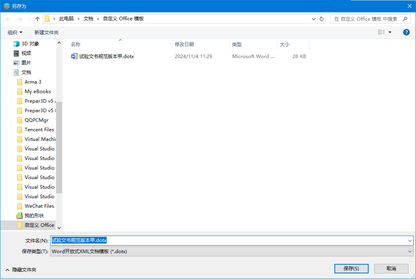Image resolution: width=416 pixels, height=279 pixels.
Task: Click in the 文件名 text field
Action: [229, 240]
